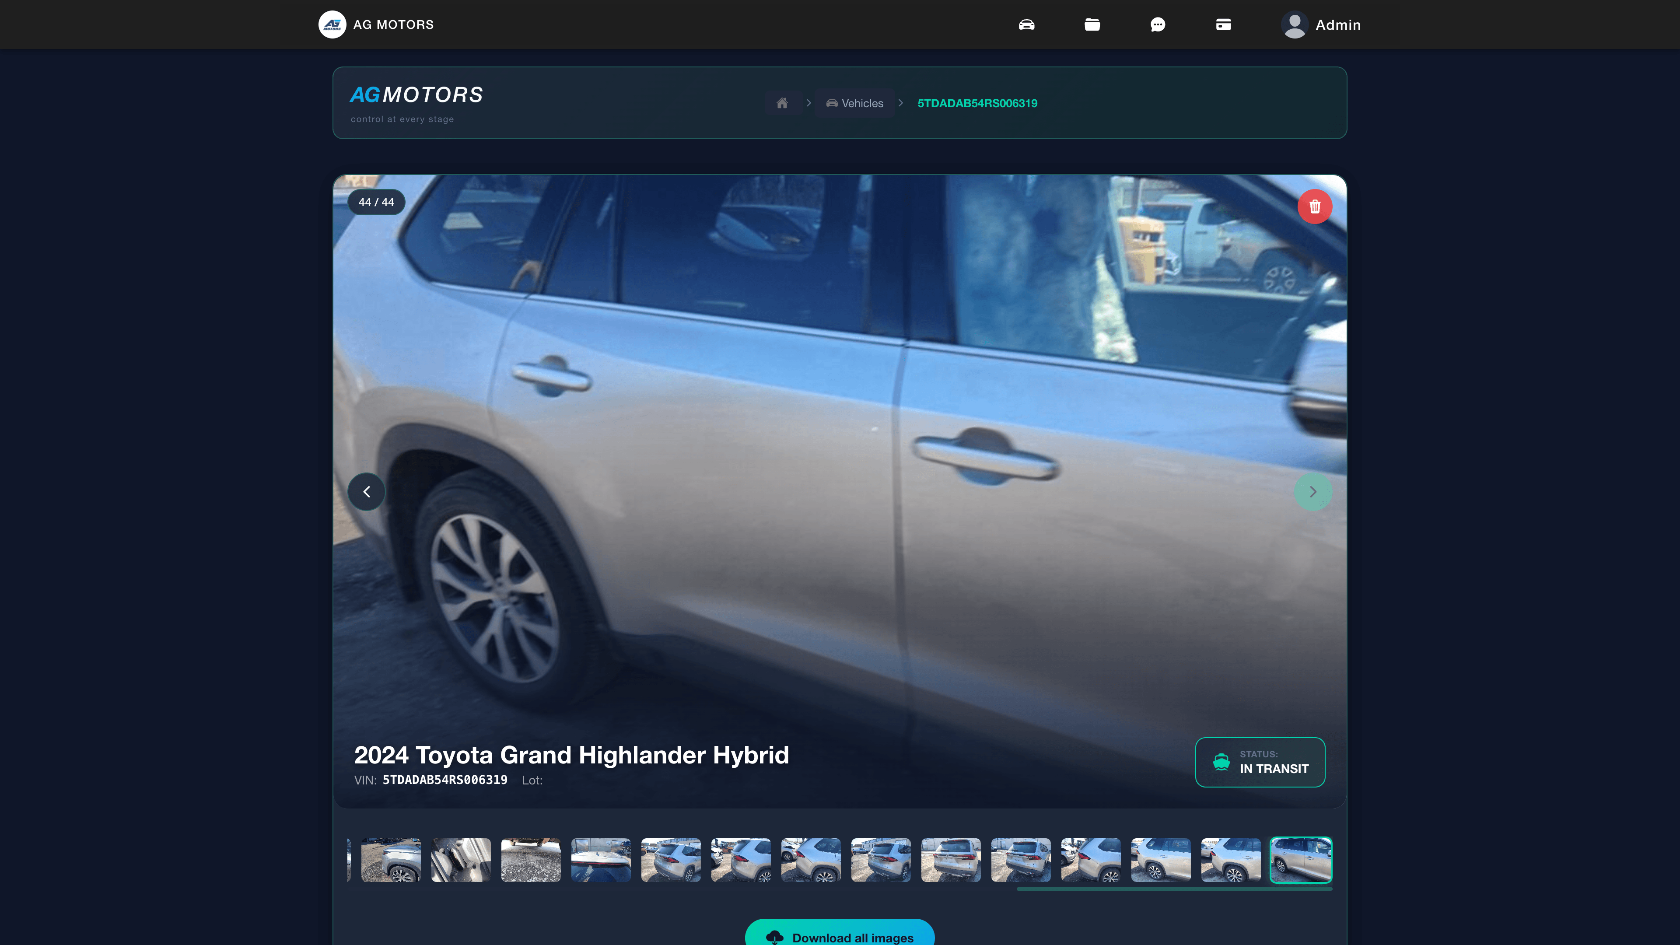Click the AG MOTORS text in top navbar
1680x945 pixels.
[x=393, y=25]
